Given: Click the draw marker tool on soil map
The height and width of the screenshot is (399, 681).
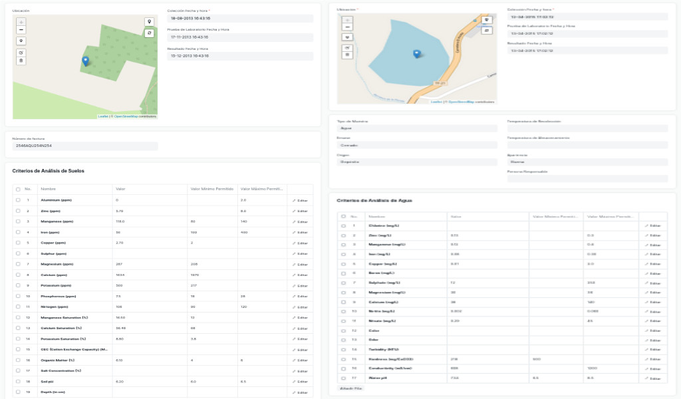Looking at the screenshot, I should pyautogui.click(x=21, y=41).
